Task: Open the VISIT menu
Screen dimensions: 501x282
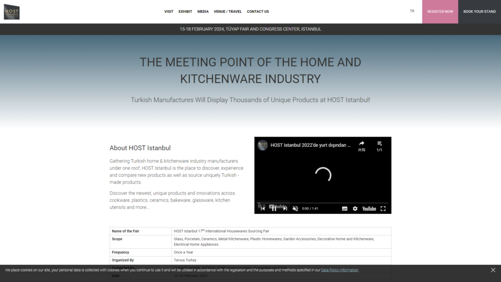Action: [169, 12]
